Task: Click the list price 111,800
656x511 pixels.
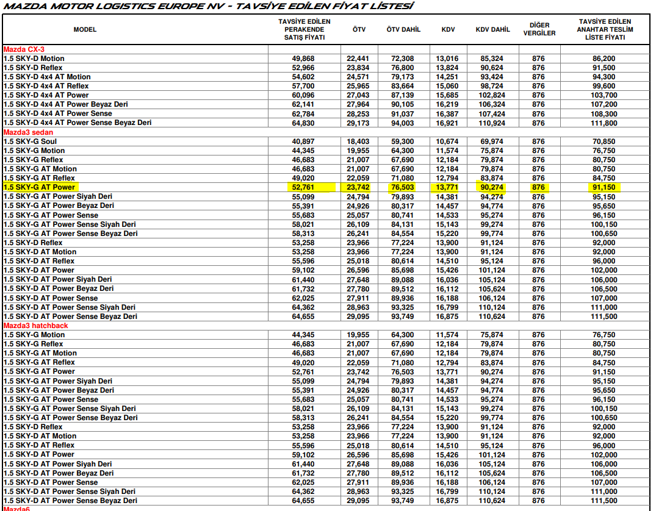Action: coord(604,123)
